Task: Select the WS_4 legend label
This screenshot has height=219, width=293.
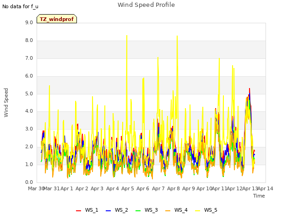Action: (x=181, y=210)
